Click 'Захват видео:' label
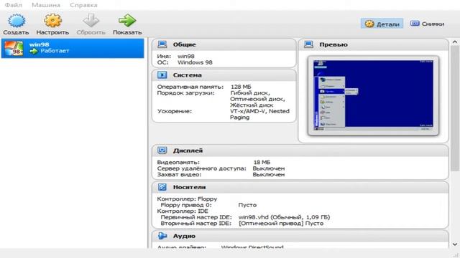The height and width of the screenshot is (258, 460). (x=179, y=174)
